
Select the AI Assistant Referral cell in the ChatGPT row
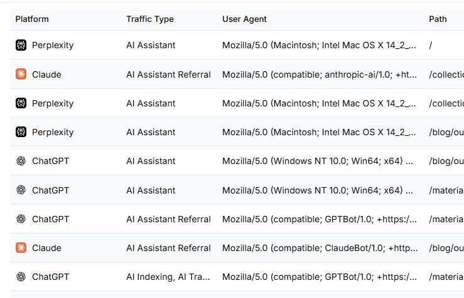168,219
